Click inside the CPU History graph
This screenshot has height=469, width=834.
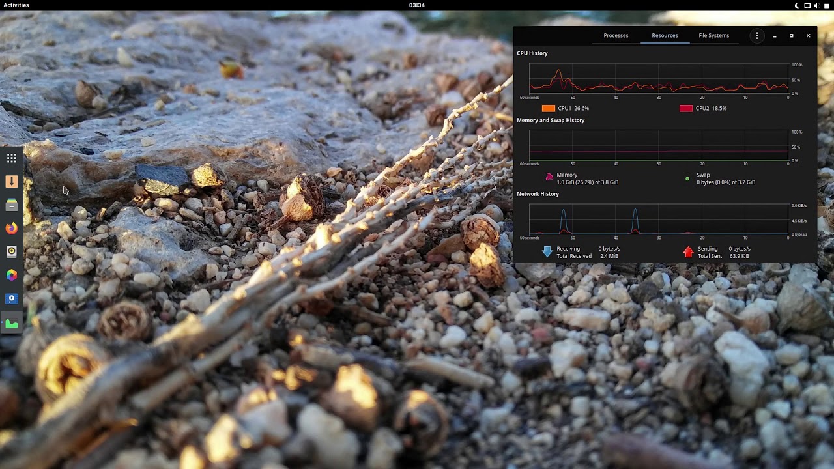tap(659, 79)
